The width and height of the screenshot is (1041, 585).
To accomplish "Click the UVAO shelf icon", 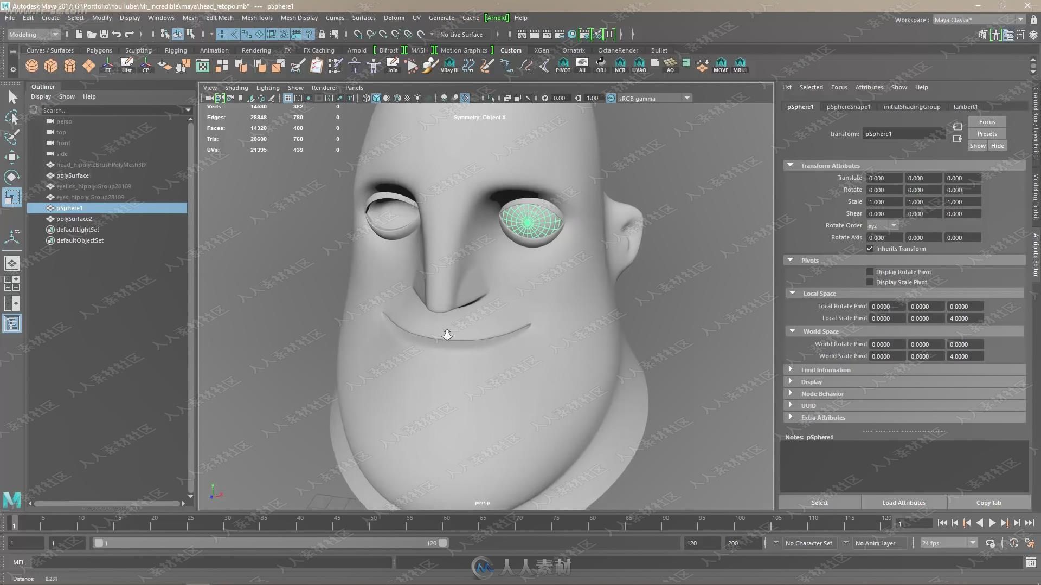I will coord(639,66).
